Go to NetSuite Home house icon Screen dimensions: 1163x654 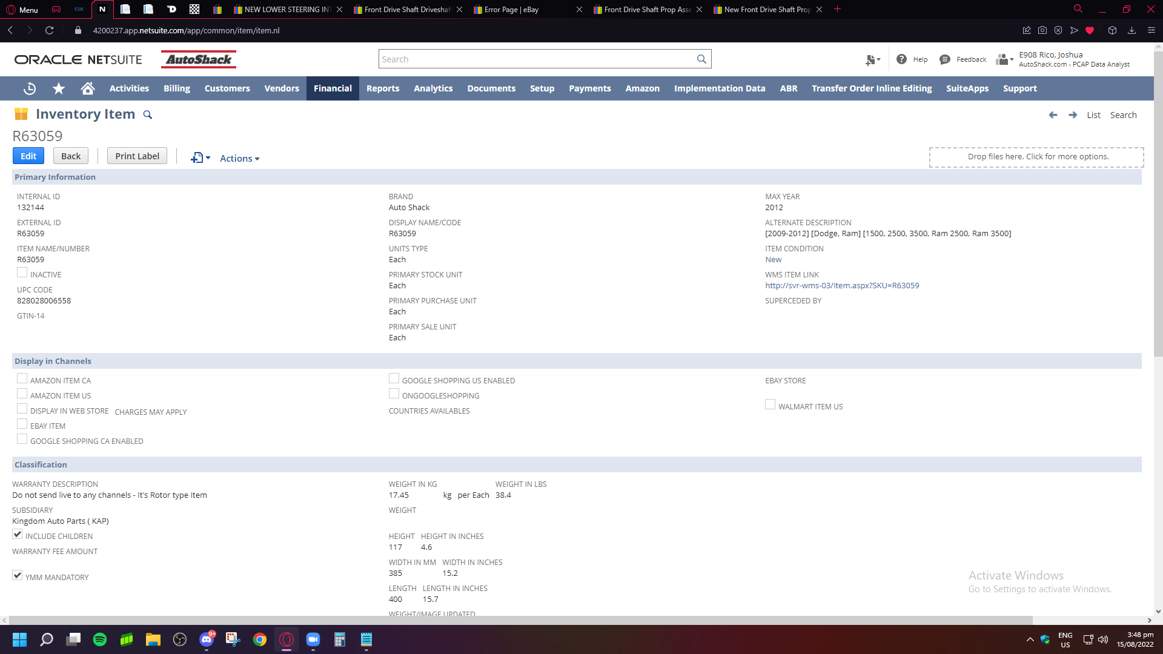[88, 88]
